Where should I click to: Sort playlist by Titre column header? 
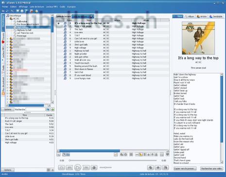(x=88, y=20)
